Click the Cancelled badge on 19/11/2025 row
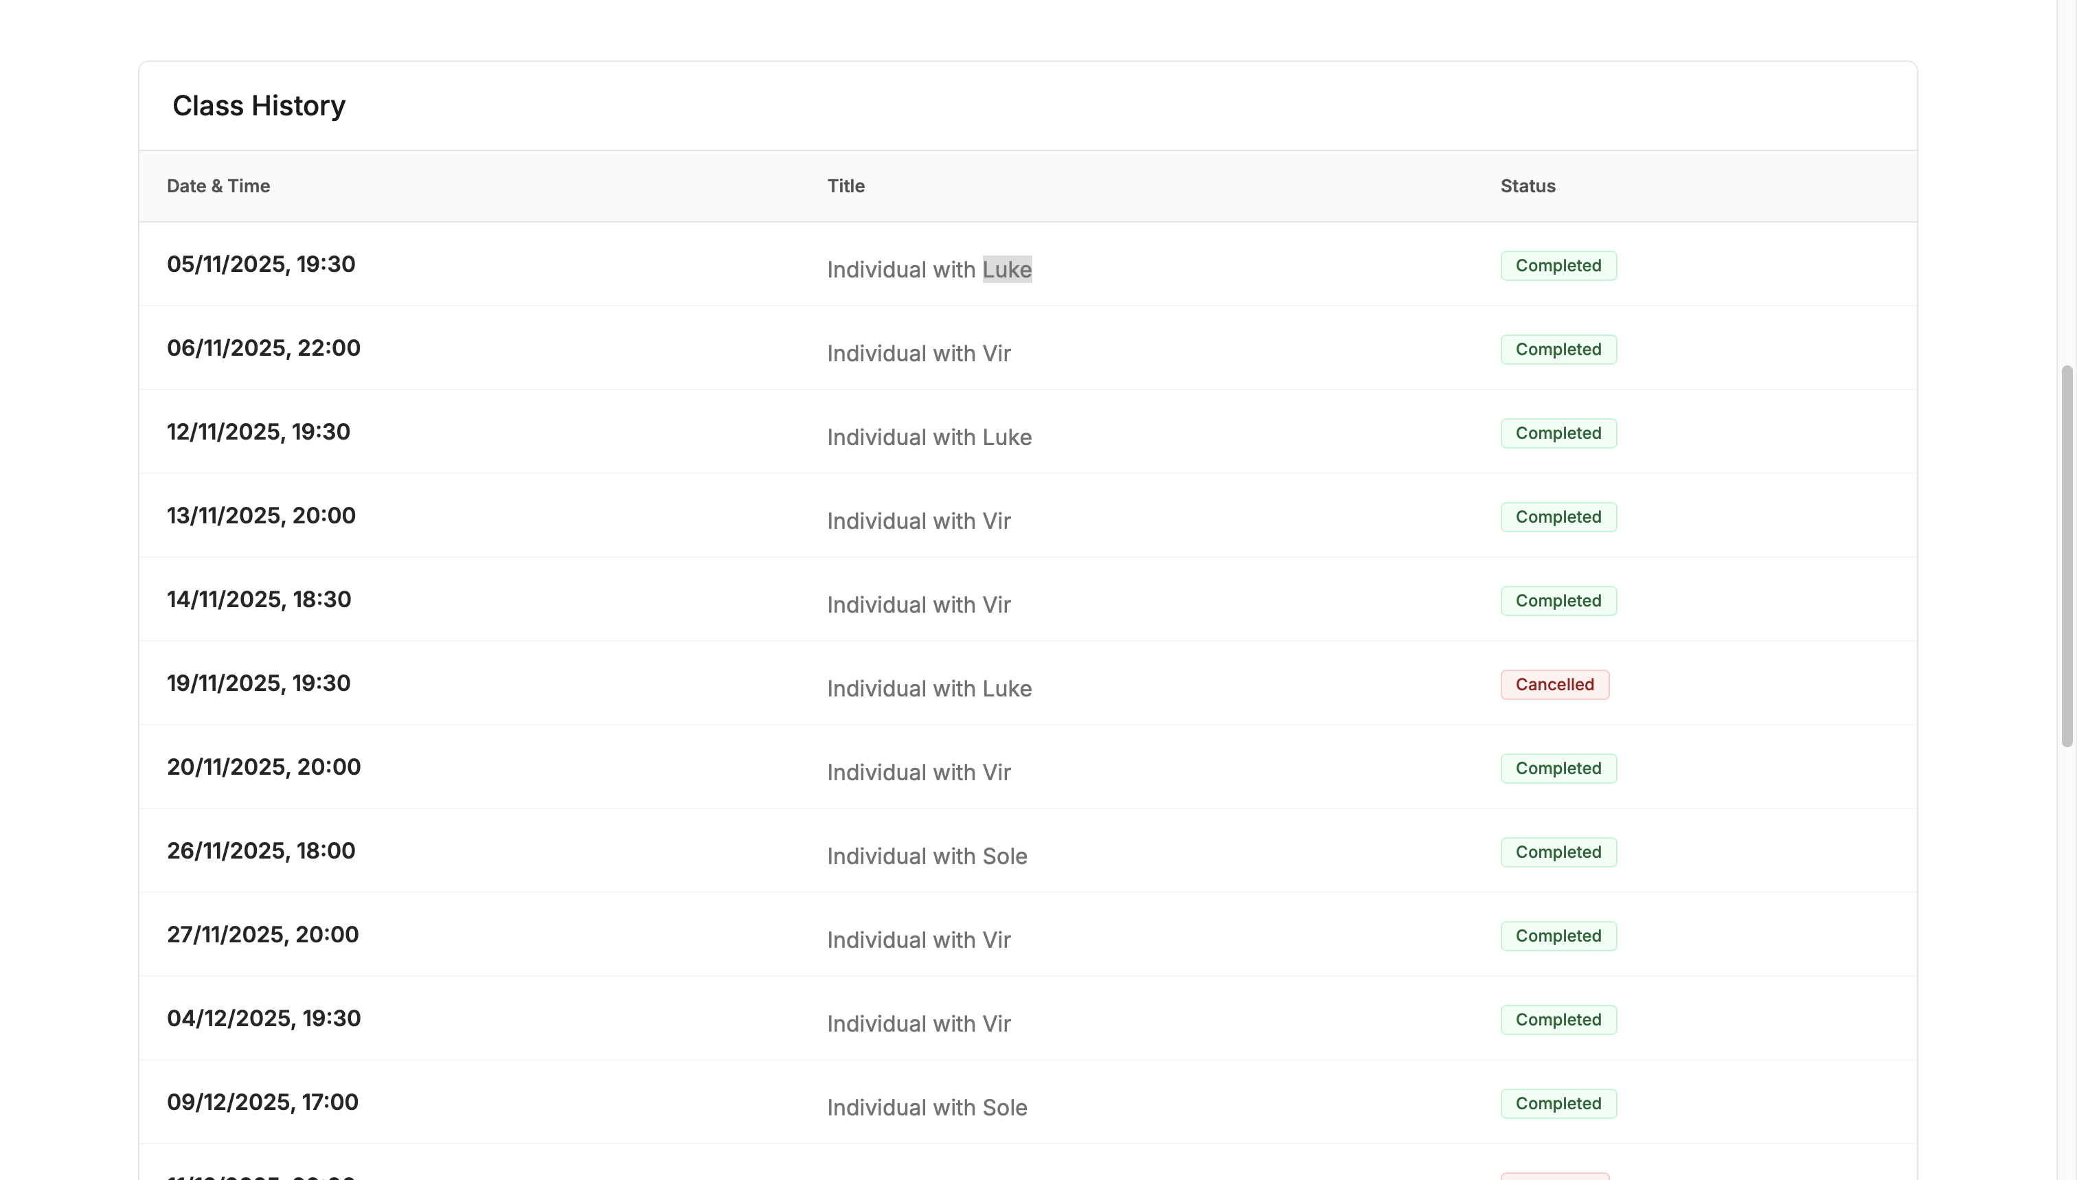This screenshot has width=2077, height=1180. coord(1553,684)
